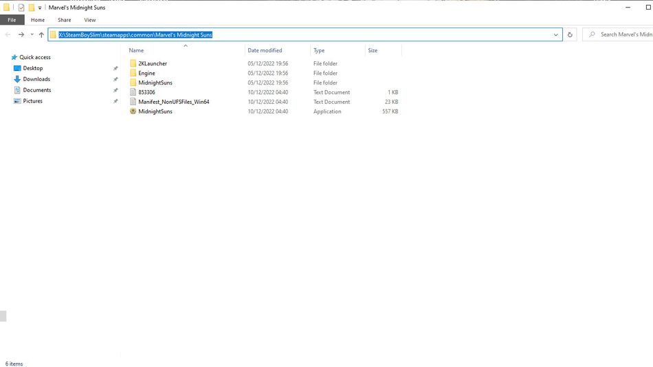The height and width of the screenshot is (367, 653).
Task: Click the MidnightSuns folder icon
Action: [133, 82]
